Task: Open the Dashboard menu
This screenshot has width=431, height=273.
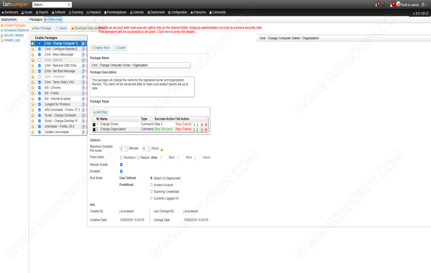Action: tap(10, 13)
